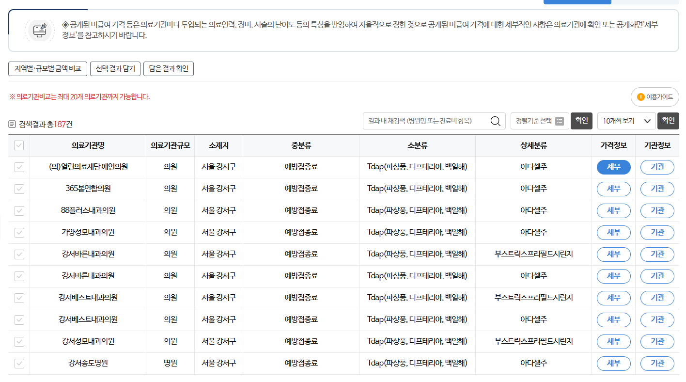The image size is (686, 382).
Task: Click the orange exclamation icon on 이용가이드
Action: click(640, 97)
